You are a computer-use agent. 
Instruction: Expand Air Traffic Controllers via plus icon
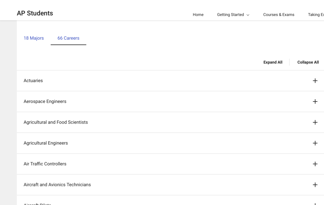click(x=315, y=164)
